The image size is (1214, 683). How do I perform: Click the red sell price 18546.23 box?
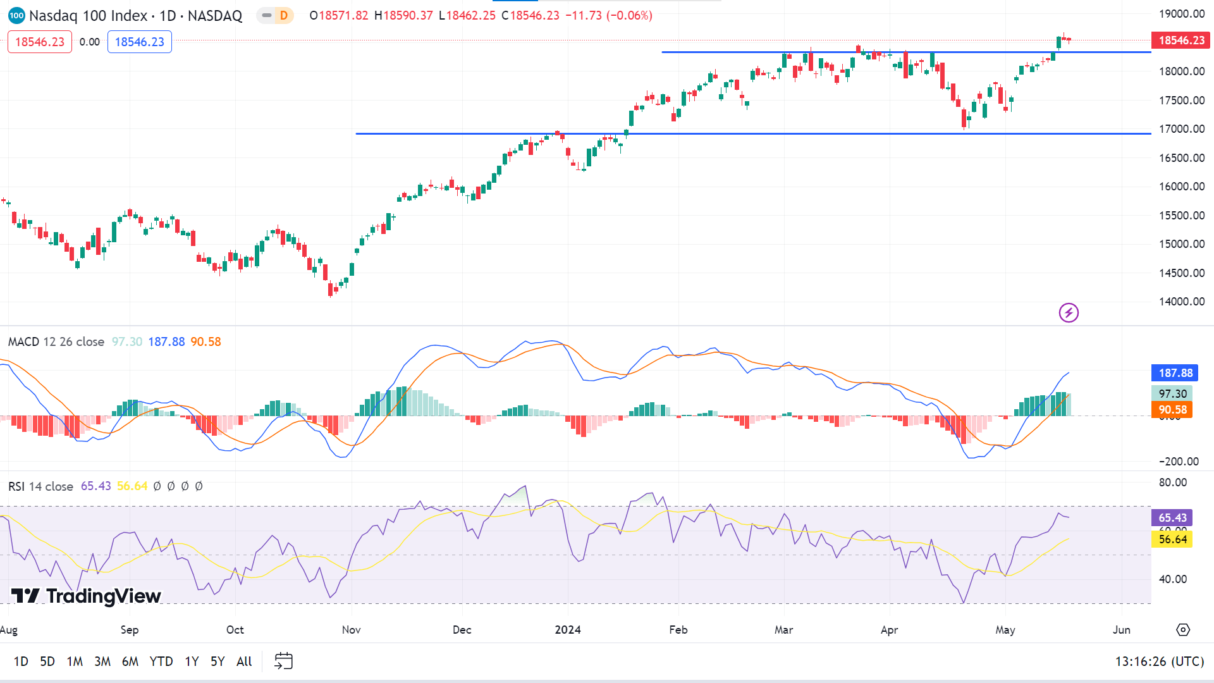[40, 42]
